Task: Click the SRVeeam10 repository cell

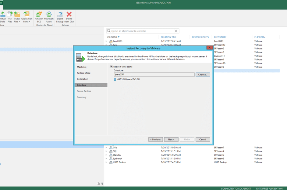Action: (x=220, y=63)
